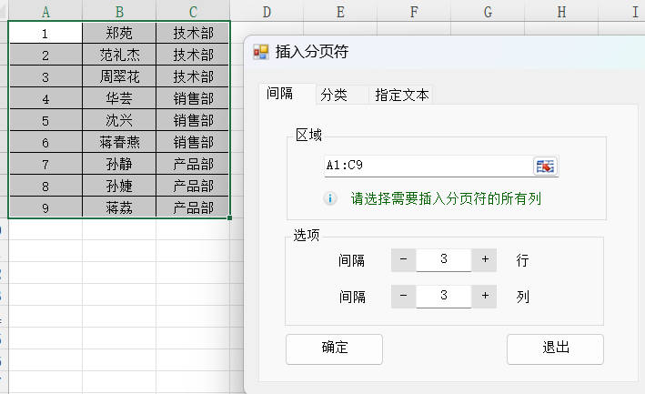Select column E header

click(339, 11)
